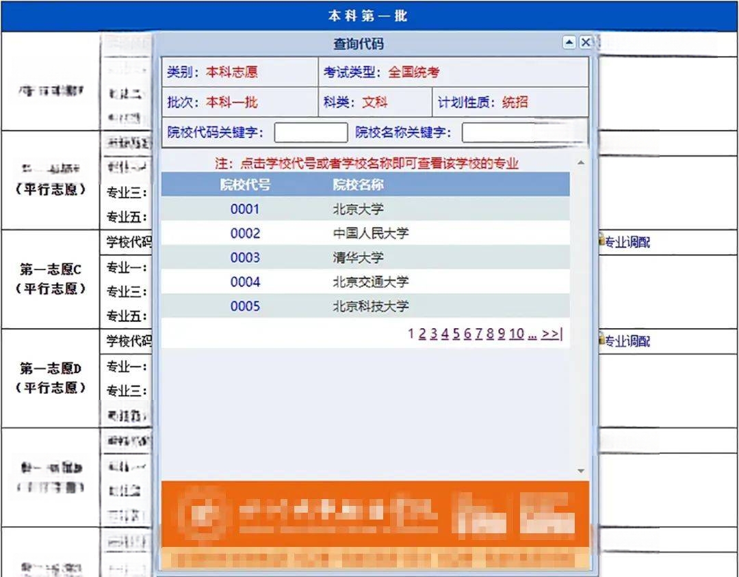Open school code 0005
This screenshot has height=577, width=739.
[x=245, y=306]
